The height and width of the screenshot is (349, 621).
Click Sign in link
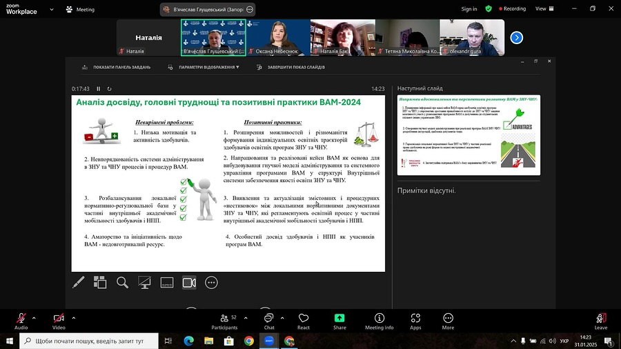[x=469, y=9]
